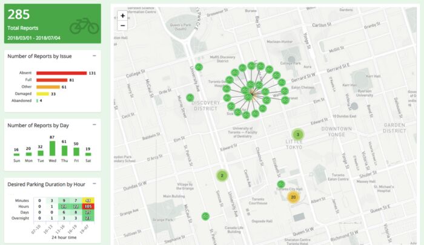
Task: Click the 24 hour time axis label
Action: (64, 237)
